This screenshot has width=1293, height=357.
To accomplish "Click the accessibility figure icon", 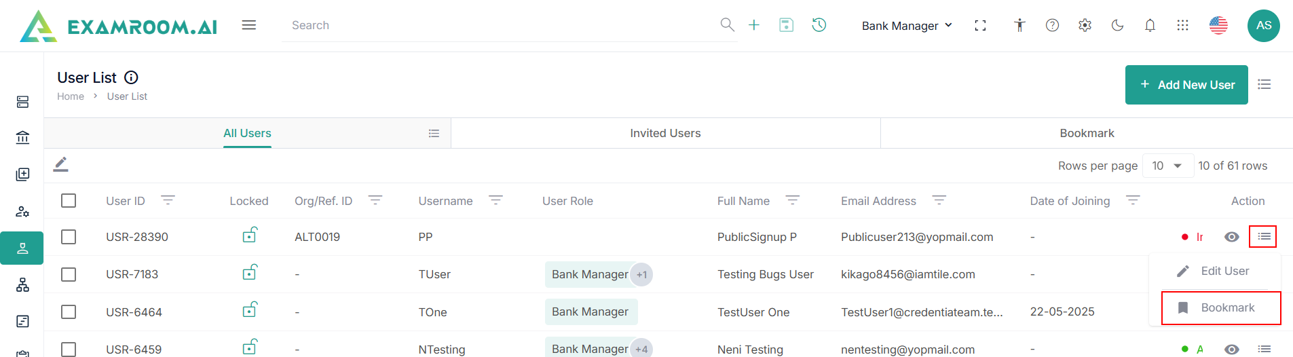I will tap(1019, 25).
